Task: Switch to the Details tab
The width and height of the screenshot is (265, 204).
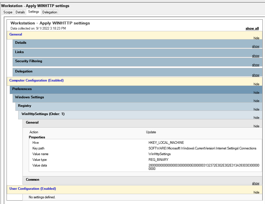Action: [20, 12]
